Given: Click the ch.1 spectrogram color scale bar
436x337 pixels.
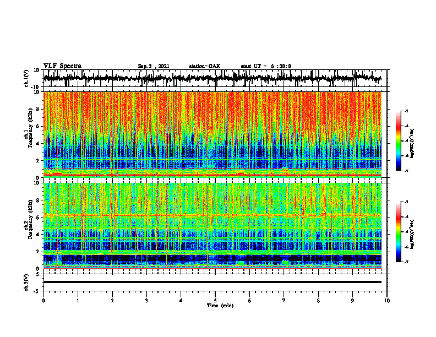Looking at the screenshot, I should [399, 141].
